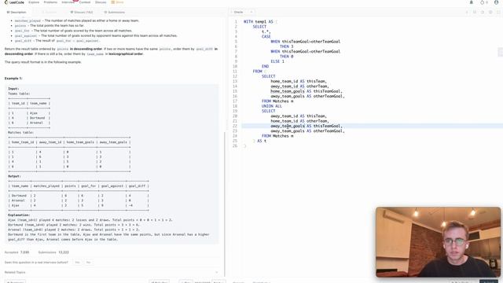Open the editor settings gear
Screen dimensions: 503x283
pos(490,13)
